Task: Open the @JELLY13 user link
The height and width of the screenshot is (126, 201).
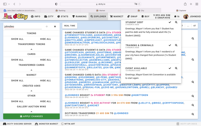Action: click(144, 103)
